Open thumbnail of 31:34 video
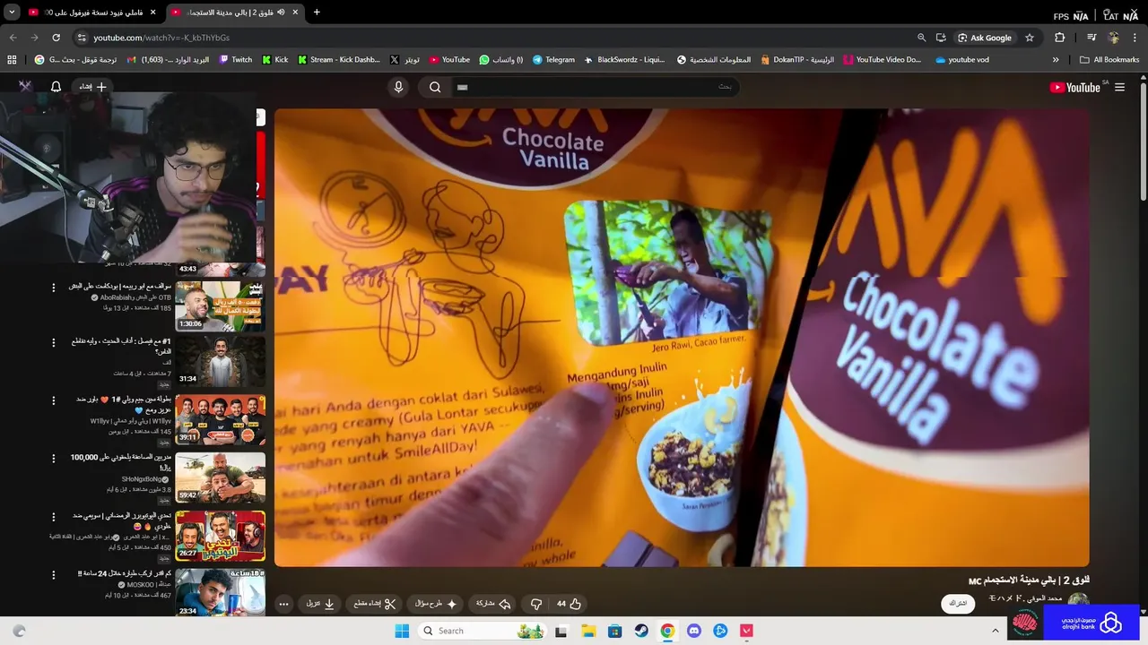 click(x=220, y=361)
